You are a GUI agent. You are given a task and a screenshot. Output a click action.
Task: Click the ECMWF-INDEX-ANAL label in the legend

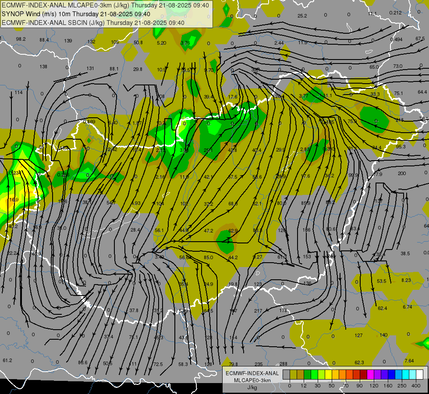(x=252, y=373)
